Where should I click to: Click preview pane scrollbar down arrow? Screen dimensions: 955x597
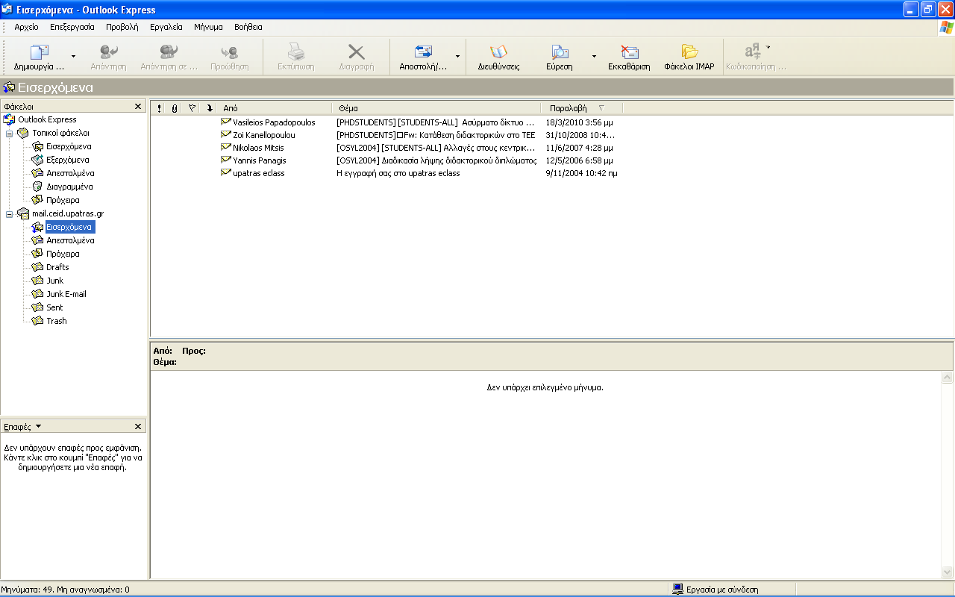(948, 572)
